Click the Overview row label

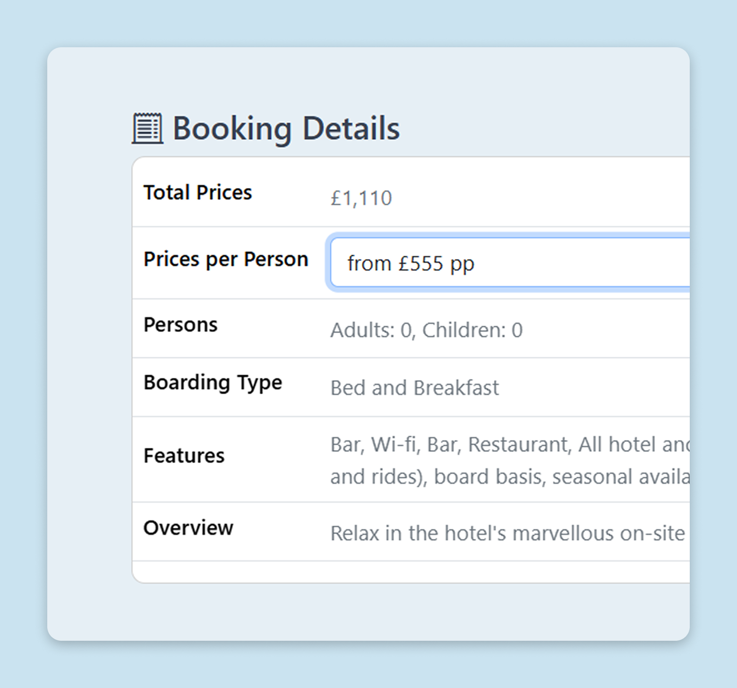coord(188,528)
